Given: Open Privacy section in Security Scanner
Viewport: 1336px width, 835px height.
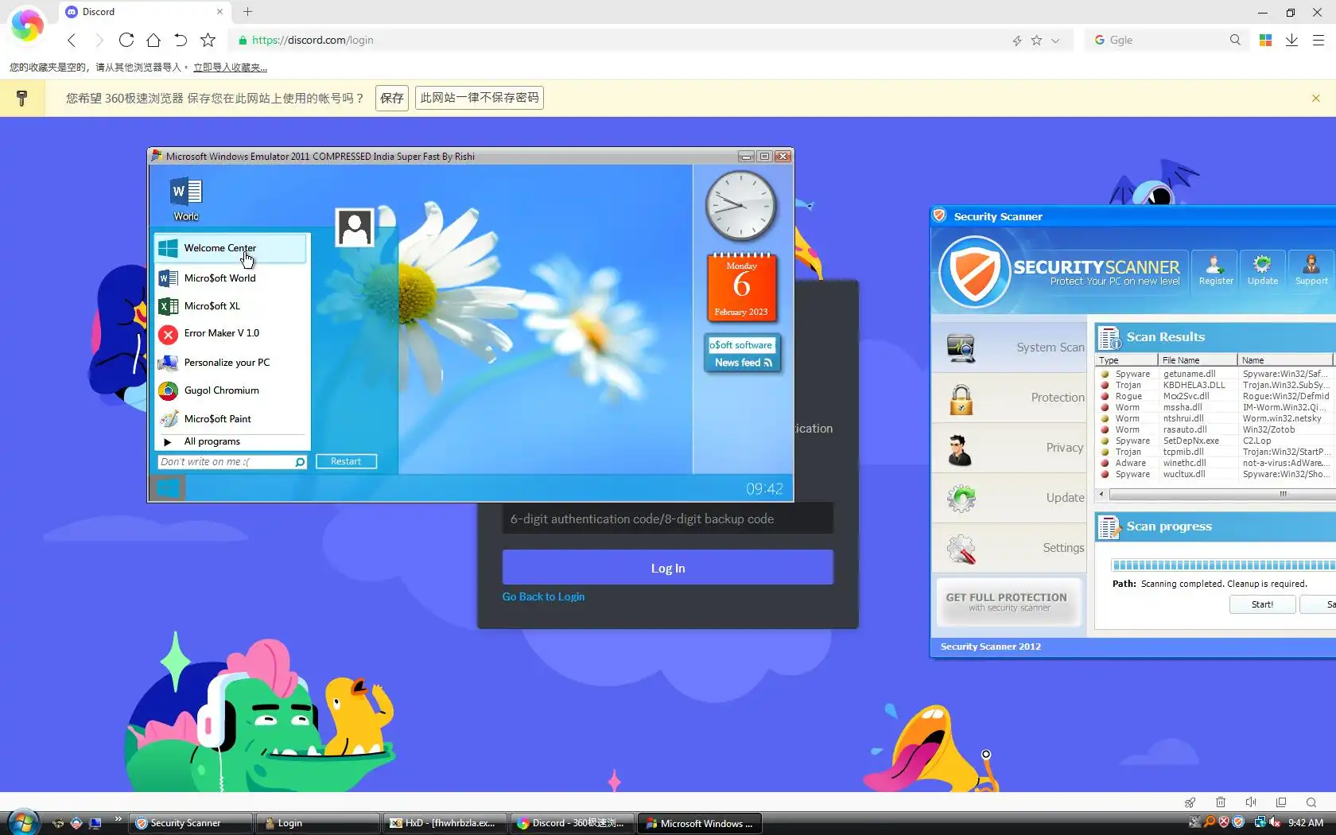Looking at the screenshot, I should tap(1010, 448).
